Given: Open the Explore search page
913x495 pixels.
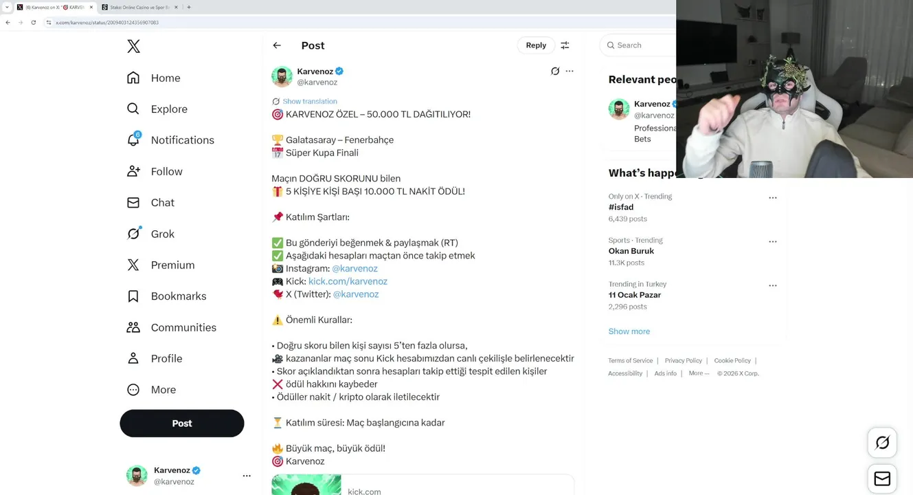Looking at the screenshot, I should point(157,109).
